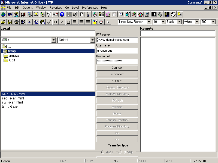Select the Binary transfer type radio button

120,152
